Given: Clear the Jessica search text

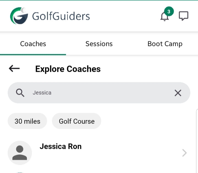Looking at the screenshot, I should pyautogui.click(x=178, y=93).
